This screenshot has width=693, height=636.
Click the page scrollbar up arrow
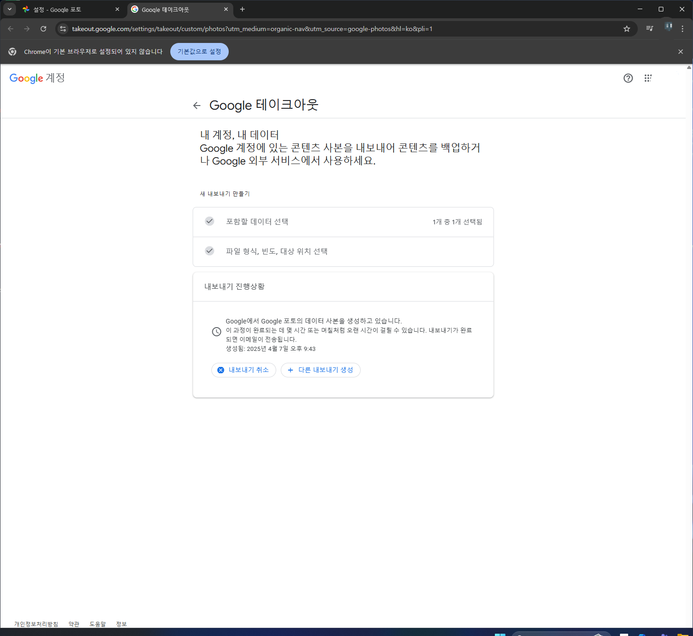point(689,68)
